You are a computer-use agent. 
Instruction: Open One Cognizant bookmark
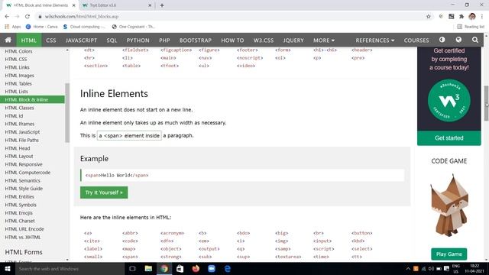(x=134, y=27)
